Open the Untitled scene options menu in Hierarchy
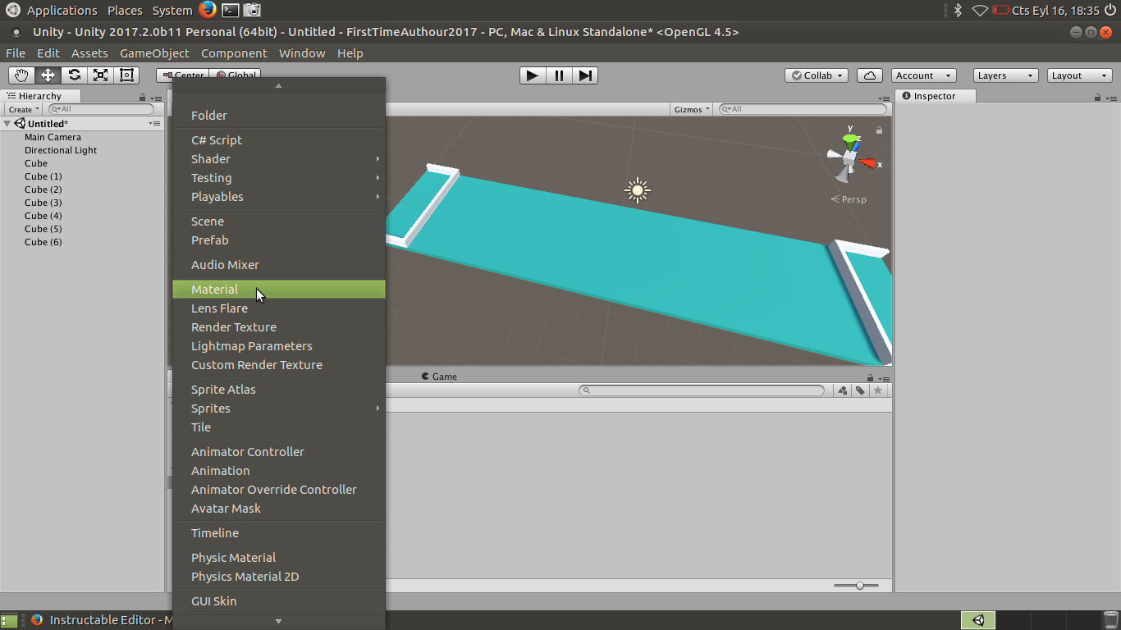The width and height of the screenshot is (1121, 630). click(154, 124)
